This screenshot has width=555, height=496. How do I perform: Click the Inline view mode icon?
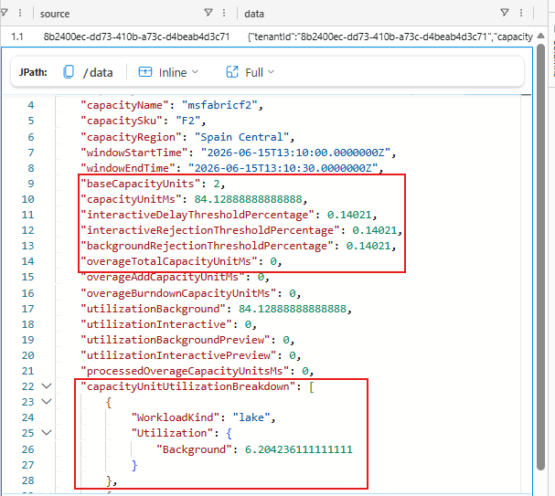point(145,72)
